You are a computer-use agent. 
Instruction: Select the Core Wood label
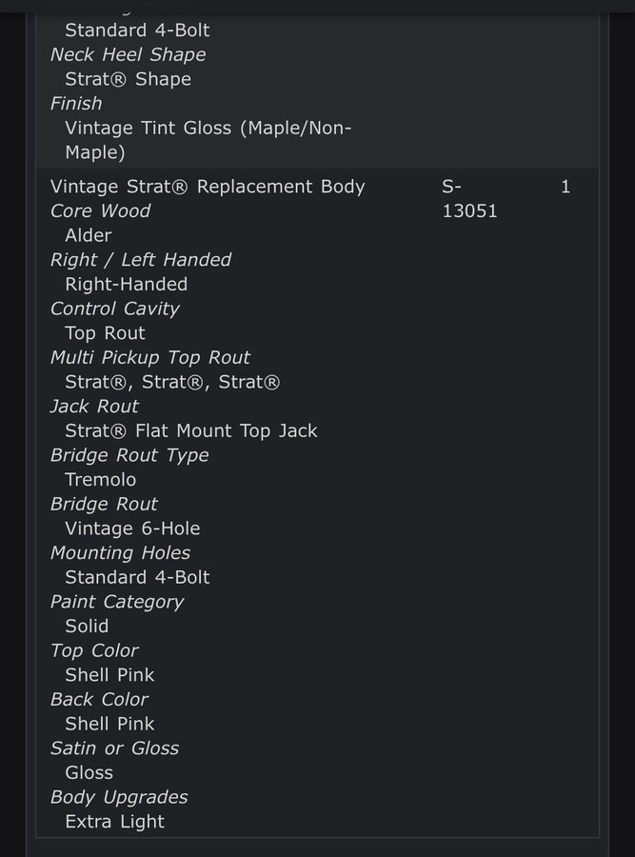[100, 210]
